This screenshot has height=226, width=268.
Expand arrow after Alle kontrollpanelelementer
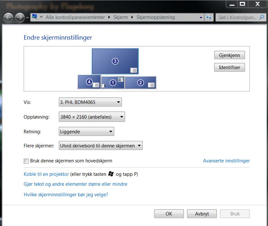click(x=109, y=17)
